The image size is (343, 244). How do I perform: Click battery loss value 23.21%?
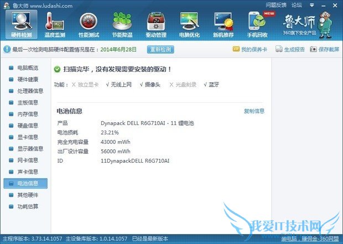click(x=110, y=133)
